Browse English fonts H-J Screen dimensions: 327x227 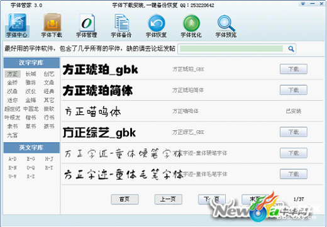[x=49, y=159]
